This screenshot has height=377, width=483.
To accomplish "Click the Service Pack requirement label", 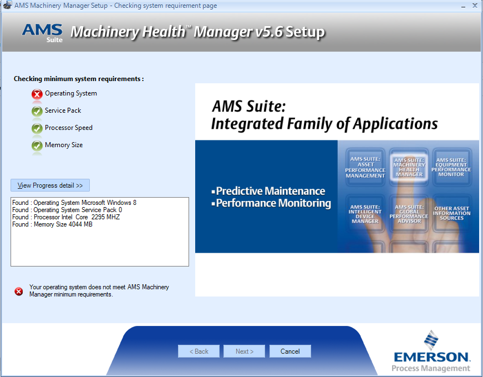I will click(x=63, y=110).
